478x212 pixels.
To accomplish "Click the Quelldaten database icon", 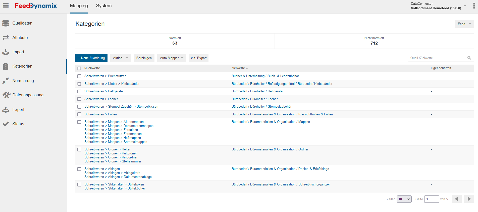I will click(6, 23).
